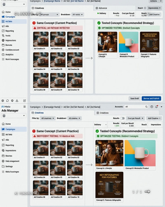Image resolution: width=165 pixels, height=207 pixels.
Task: Open the account selector under Ads Manager title
Action: coord(14,116)
